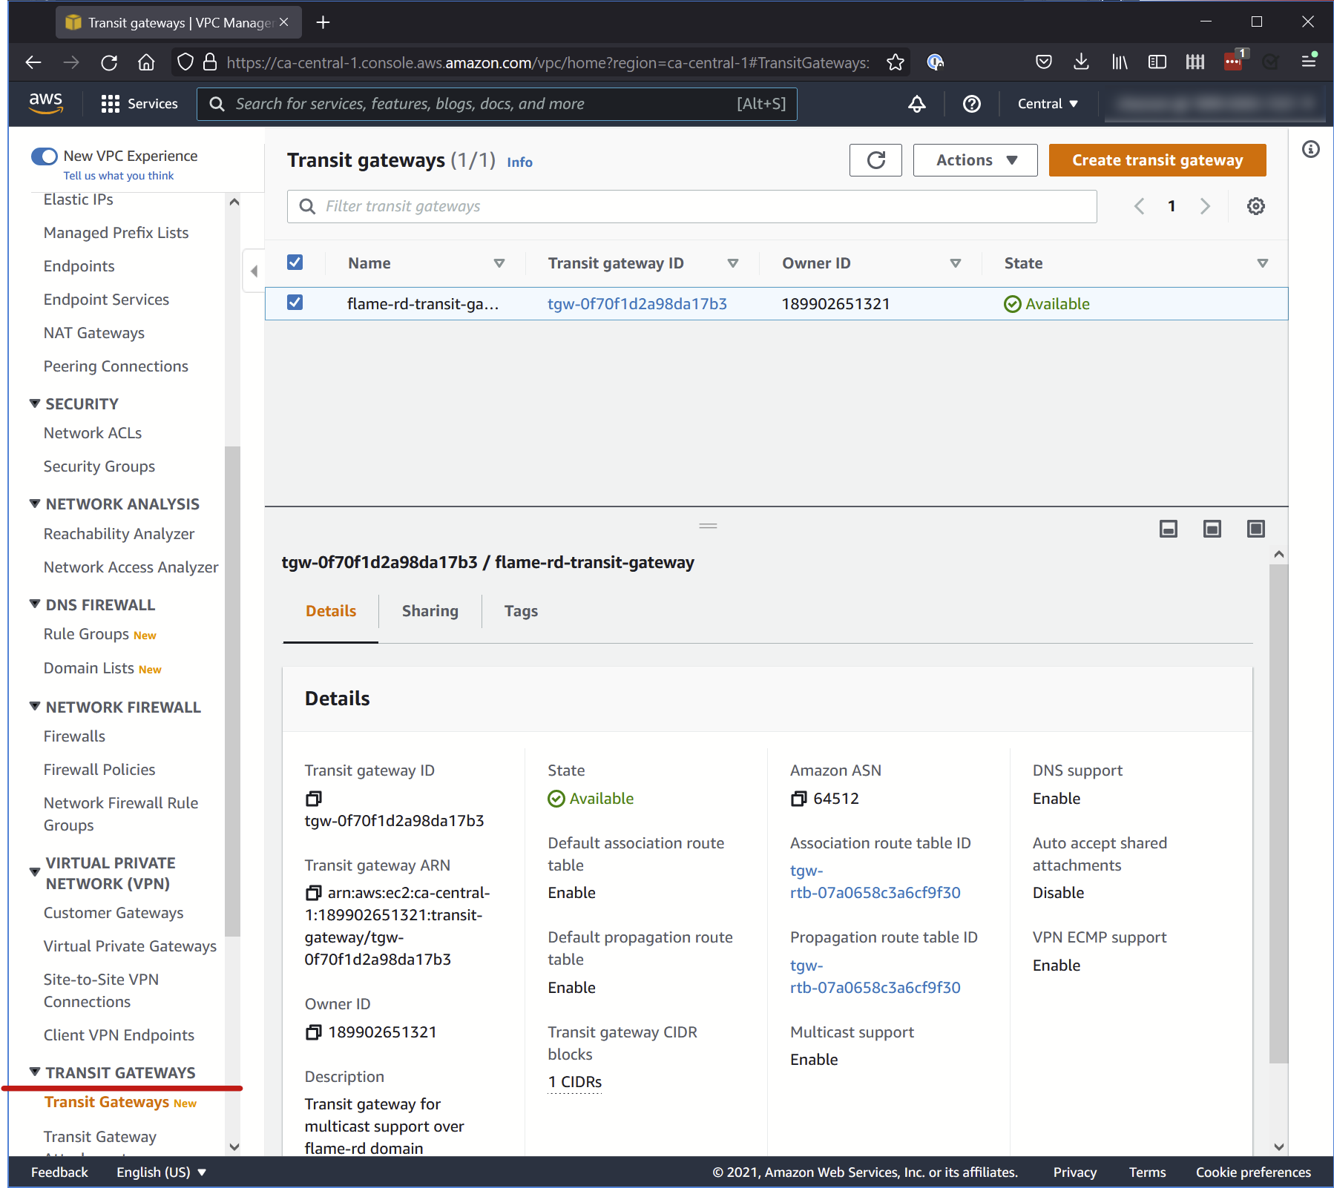This screenshot has height=1188, width=1334.
Task: Set details split panel to half height
Action: point(1212,529)
